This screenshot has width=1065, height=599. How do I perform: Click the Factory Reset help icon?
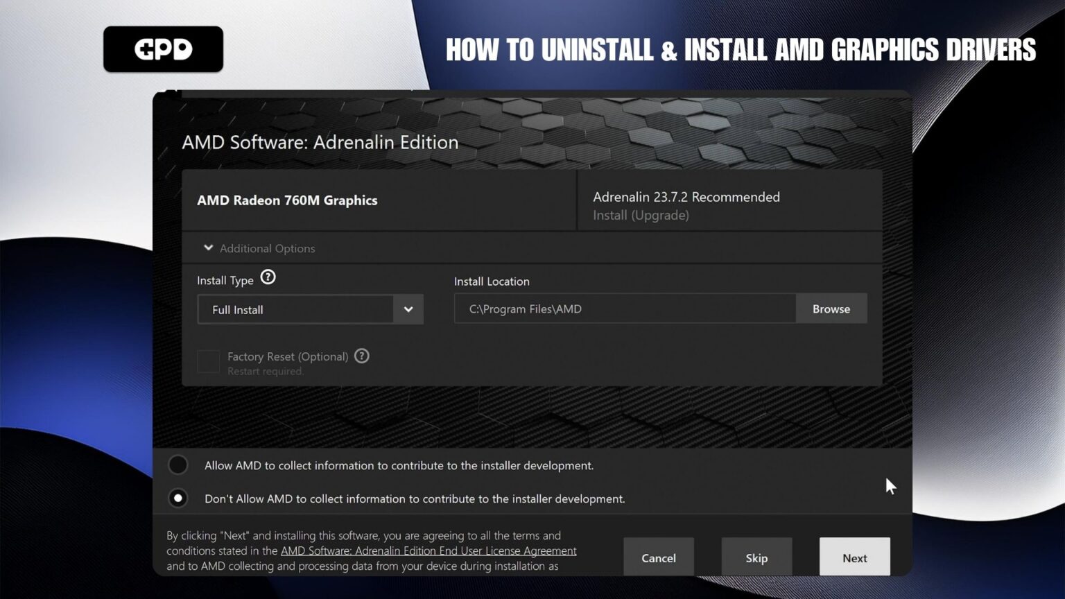pyautogui.click(x=361, y=356)
